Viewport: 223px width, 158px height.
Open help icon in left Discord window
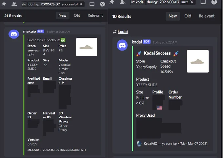pos(102,4)
